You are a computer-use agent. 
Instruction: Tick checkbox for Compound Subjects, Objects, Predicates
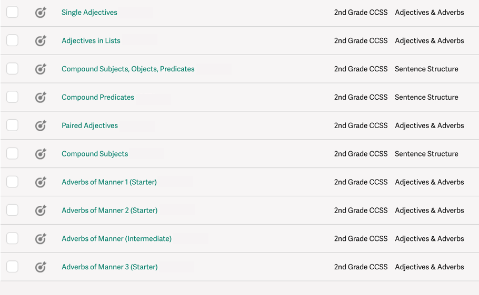(x=13, y=69)
